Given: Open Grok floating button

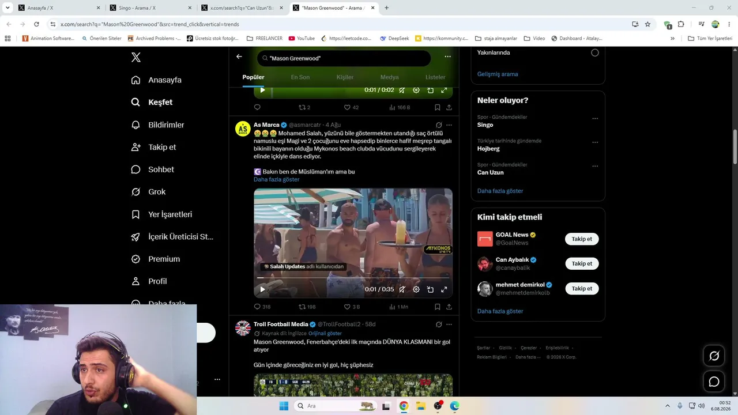Looking at the screenshot, I should pyautogui.click(x=714, y=356).
